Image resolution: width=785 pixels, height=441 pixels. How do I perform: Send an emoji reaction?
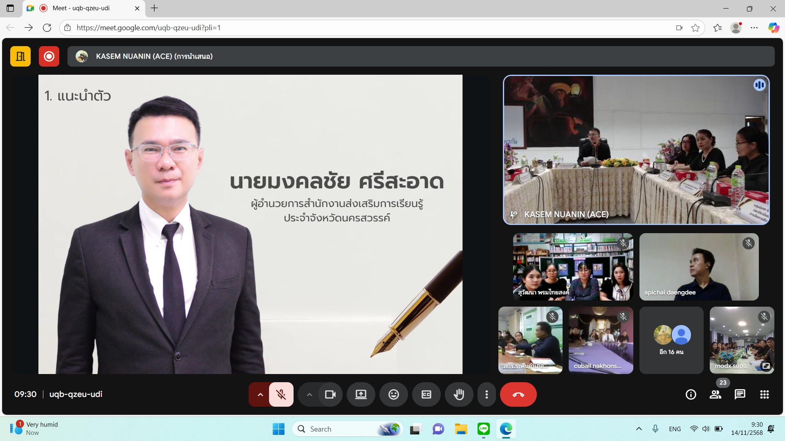[x=394, y=394]
